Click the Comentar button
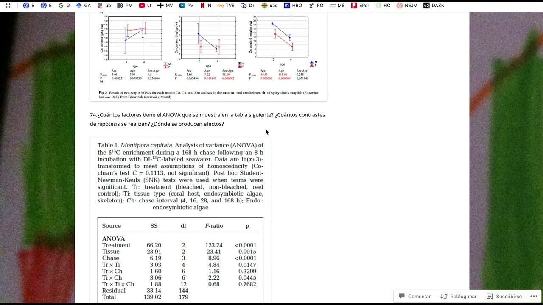This screenshot has height=305, width=543. (x=415, y=297)
